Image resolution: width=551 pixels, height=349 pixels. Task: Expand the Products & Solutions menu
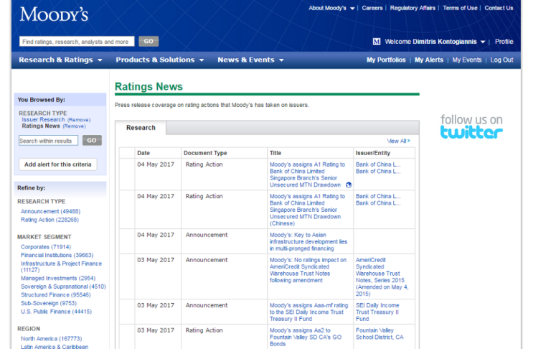(160, 60)
